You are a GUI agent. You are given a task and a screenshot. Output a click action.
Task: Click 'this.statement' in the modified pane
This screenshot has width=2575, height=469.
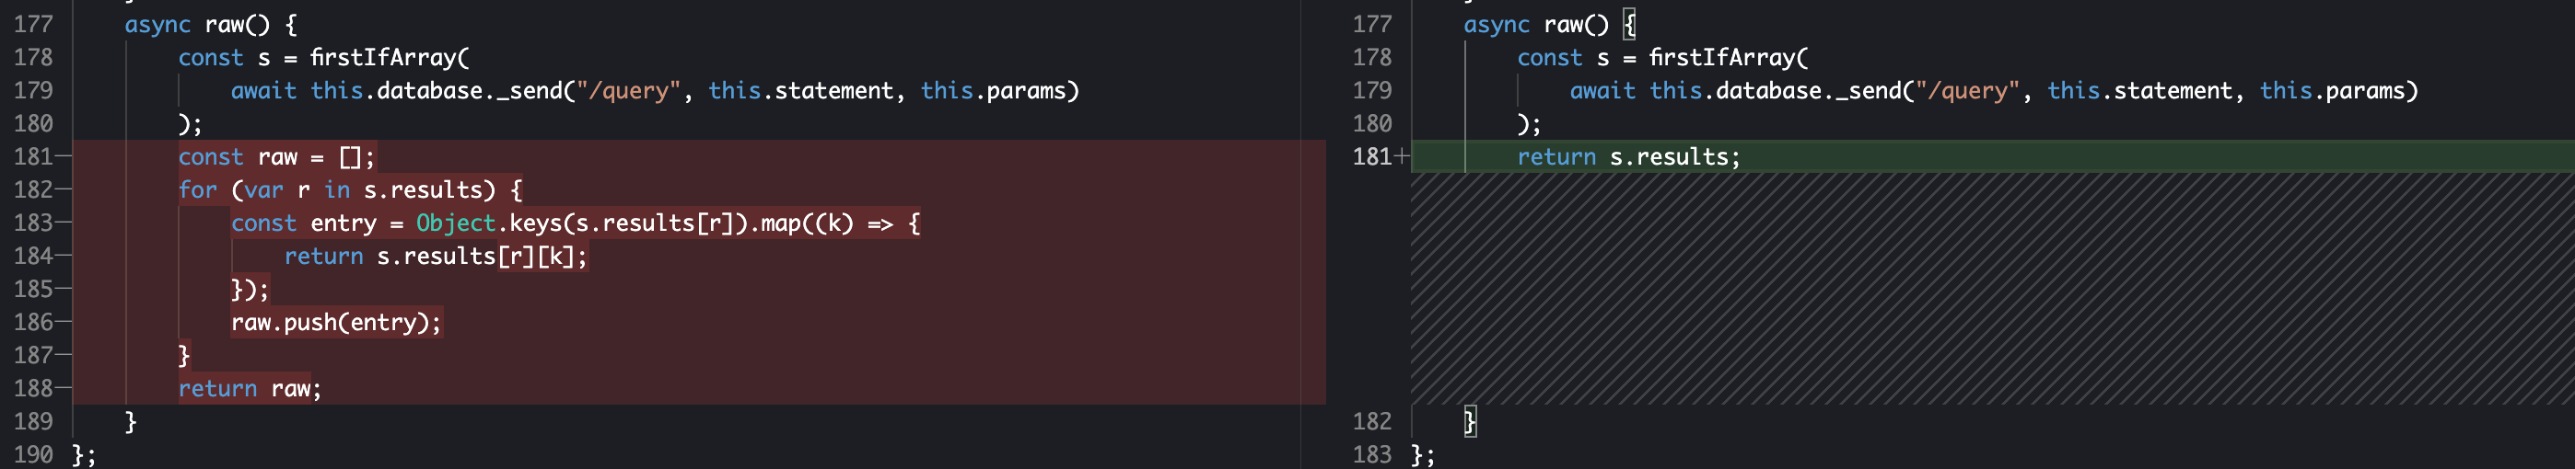[2139, 91]
